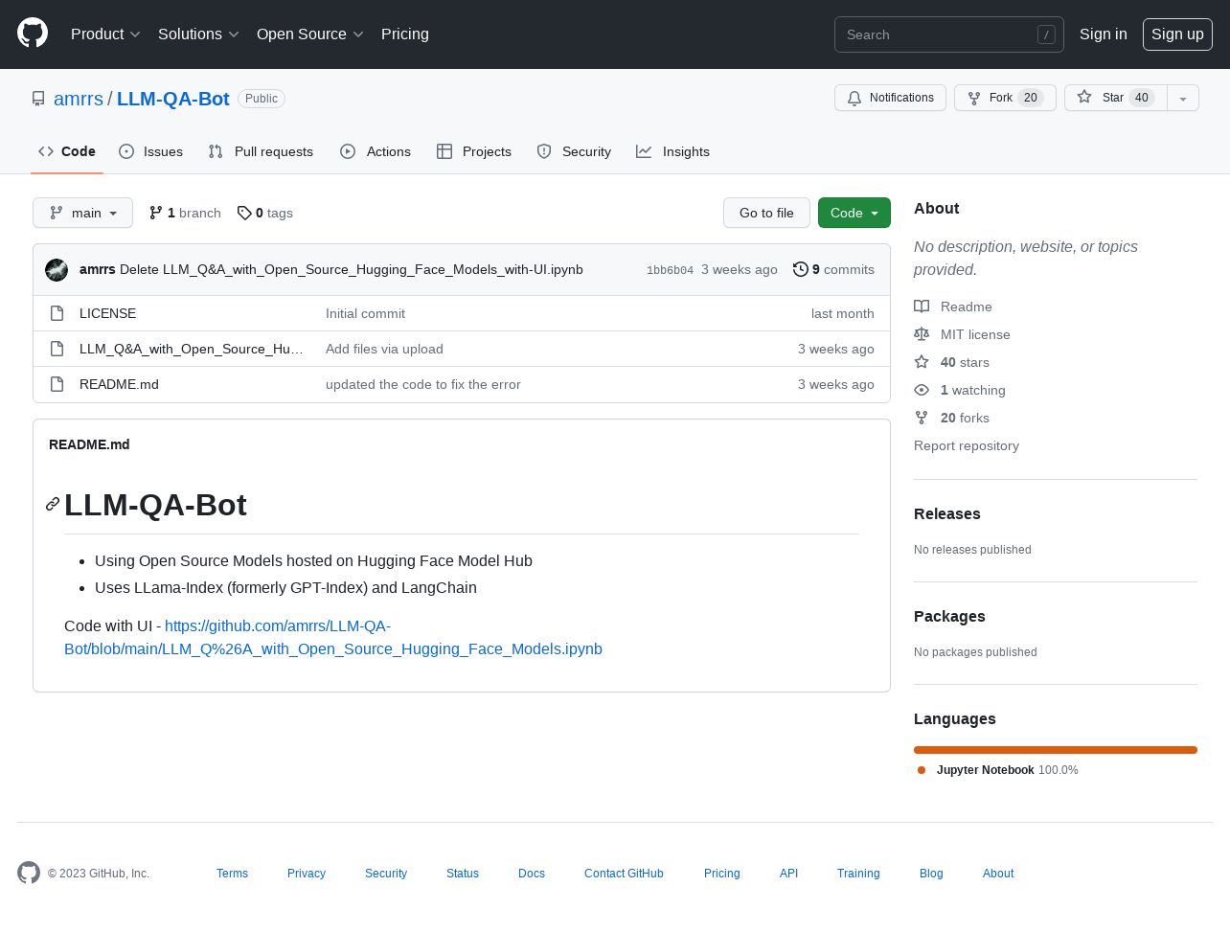Click the Sign up button
This screenshot has height=932, width=1230.
tap(1177, 34)
